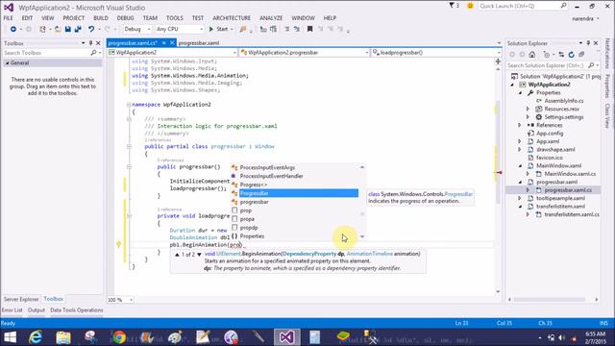Open Chrome from the taskbar
This screenshot has height=346, width=615.
[x=119, y=337]
